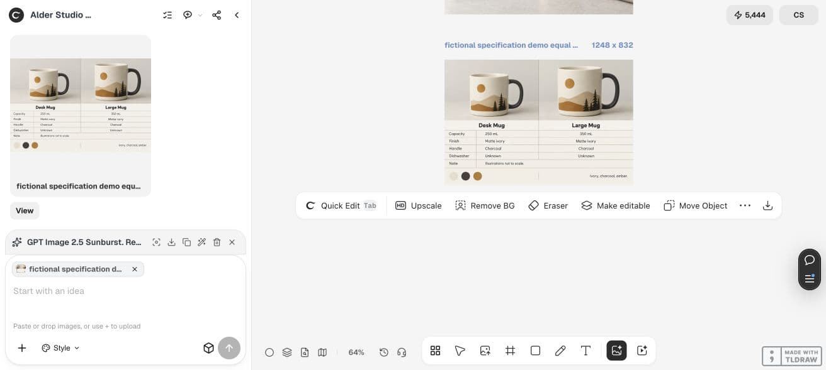Image resolution: width=826 pixels, height=370 pixels.
Task: Click the focus frame icon for GPT Image
Action: [156, 242]
